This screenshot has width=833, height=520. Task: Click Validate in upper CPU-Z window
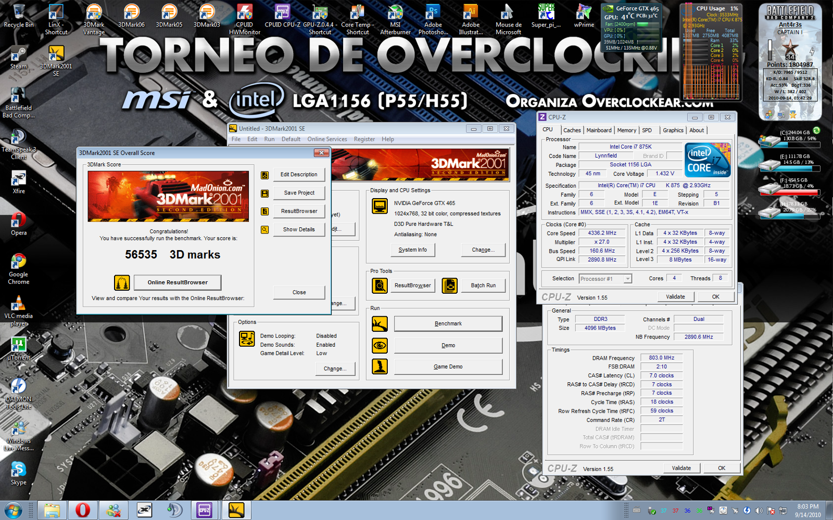point(675,297)
